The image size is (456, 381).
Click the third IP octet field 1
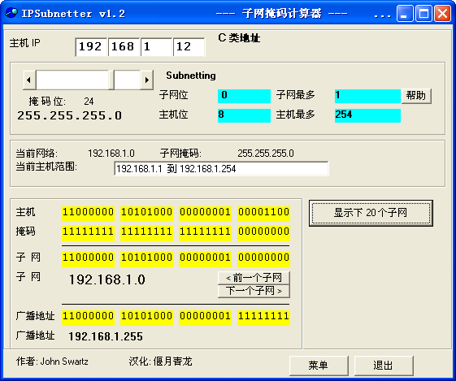pos(156,47)
